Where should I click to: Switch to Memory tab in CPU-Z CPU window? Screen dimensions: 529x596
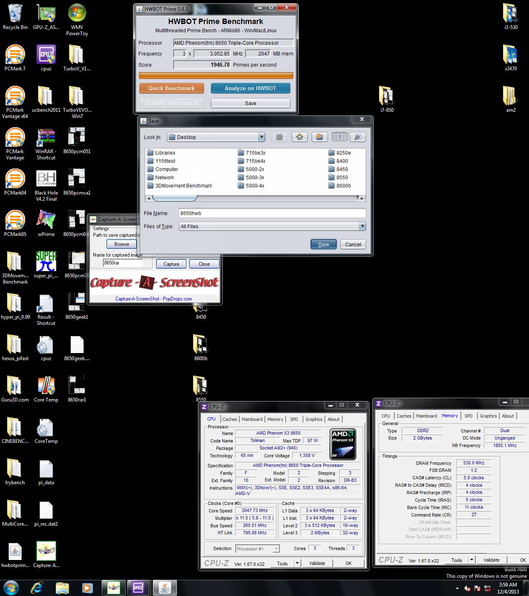pos(275,419)
